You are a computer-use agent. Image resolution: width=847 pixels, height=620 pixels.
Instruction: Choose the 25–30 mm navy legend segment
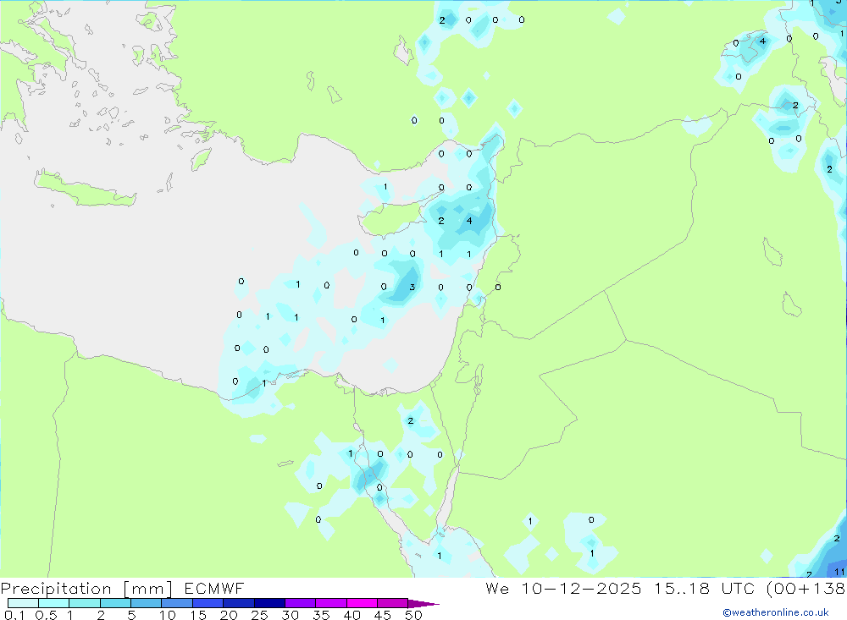[x=269, y=603]
